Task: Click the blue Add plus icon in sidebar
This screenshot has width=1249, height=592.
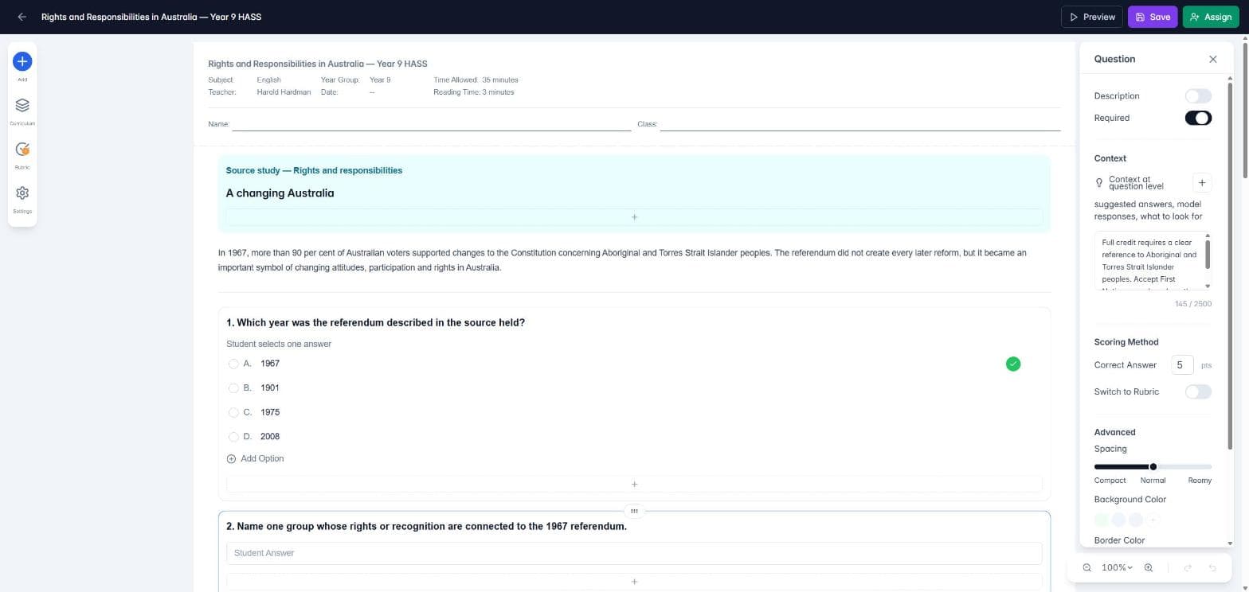Action: coord(22,61)
